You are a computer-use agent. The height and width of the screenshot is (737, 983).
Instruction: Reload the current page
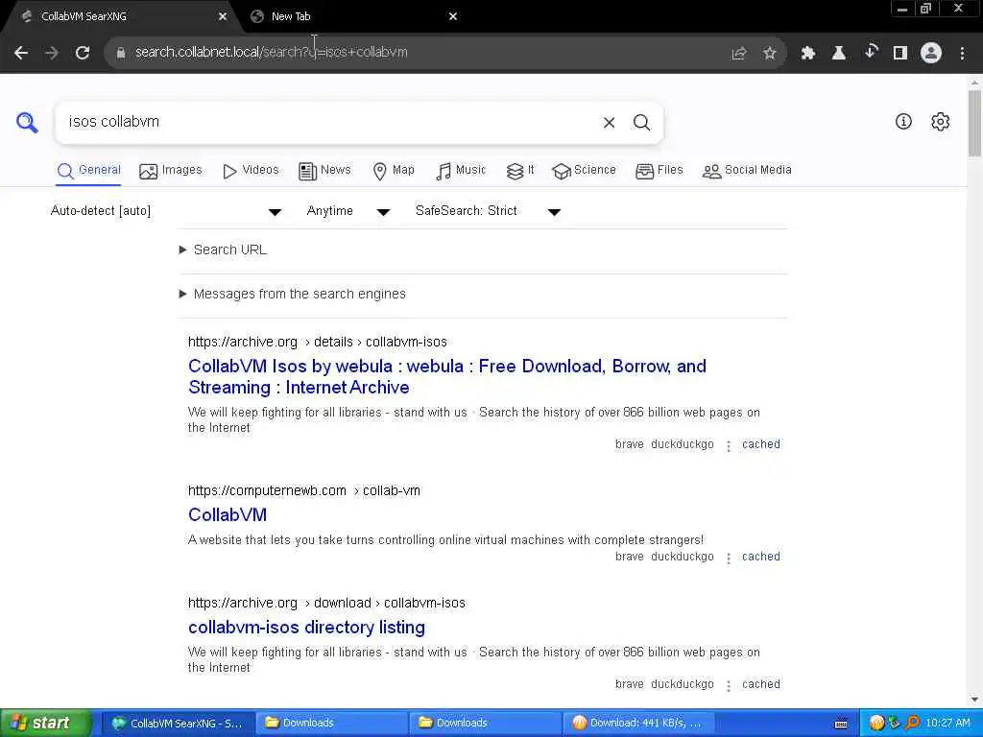[83, 53]
